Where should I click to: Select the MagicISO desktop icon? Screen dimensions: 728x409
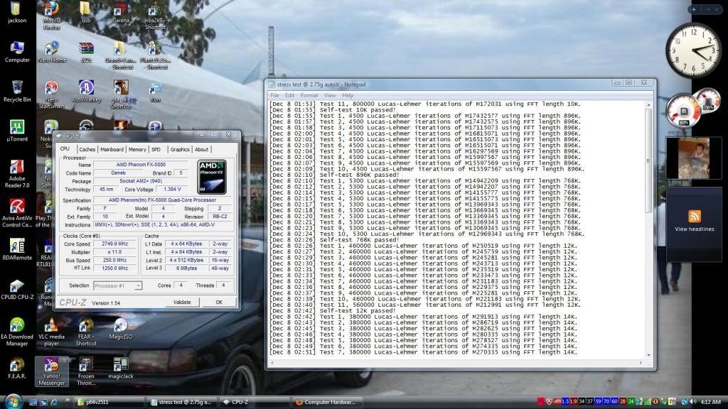coord(121,329)
